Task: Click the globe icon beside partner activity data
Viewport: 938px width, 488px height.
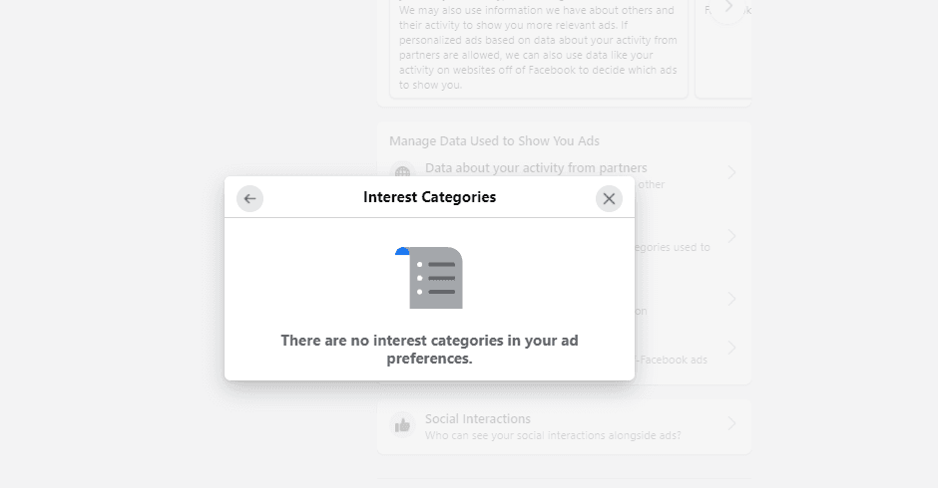Action: [x=402, y=171]
